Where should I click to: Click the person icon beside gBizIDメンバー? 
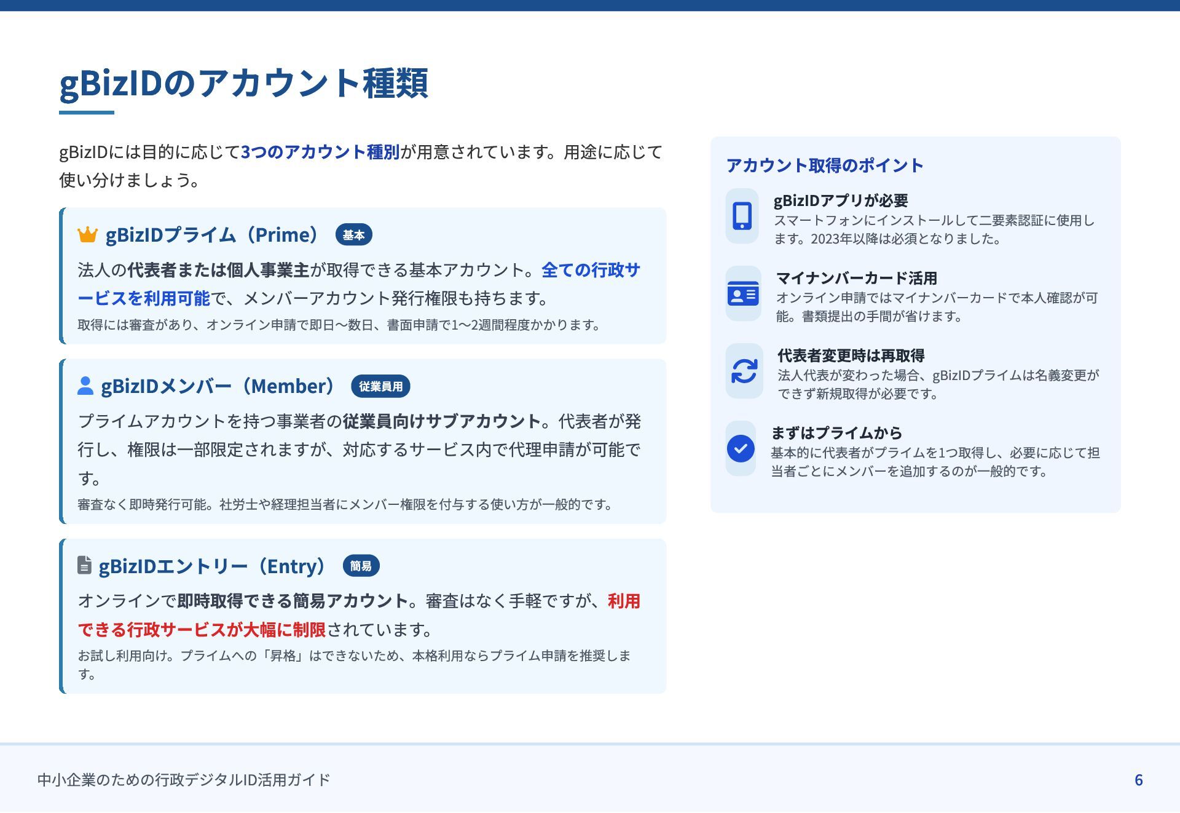pos(85,386)
